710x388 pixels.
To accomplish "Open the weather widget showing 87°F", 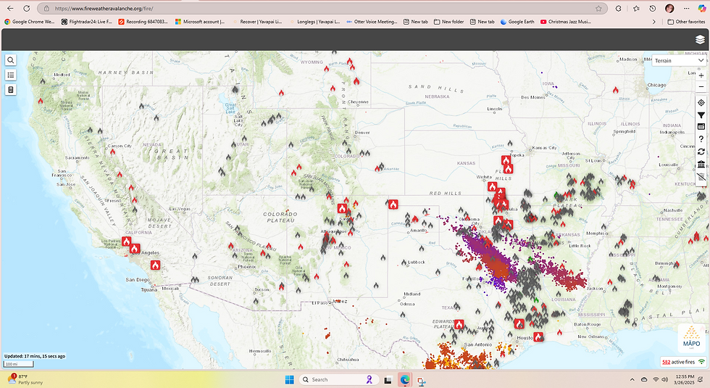I will pos(25,379).
